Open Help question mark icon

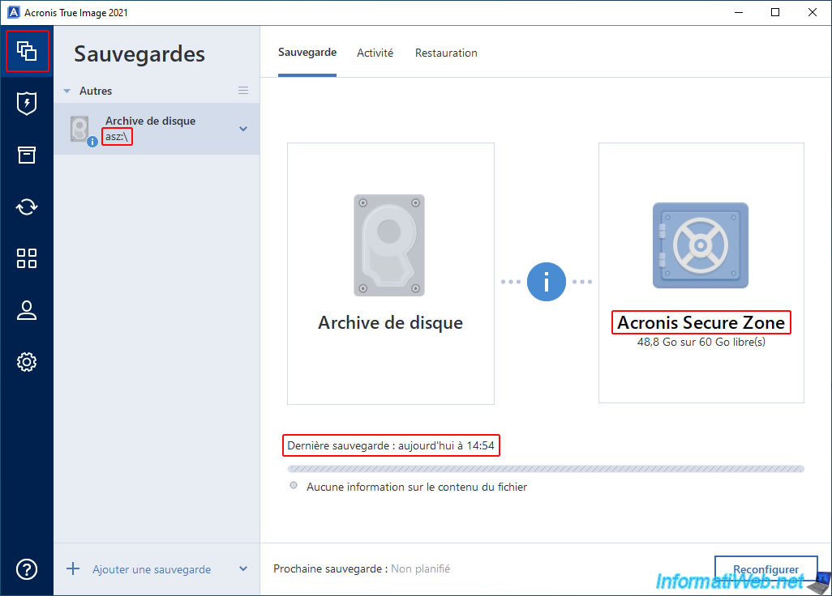coord(27,569)
